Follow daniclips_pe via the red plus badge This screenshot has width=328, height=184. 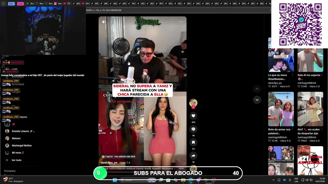pos(193,107)
